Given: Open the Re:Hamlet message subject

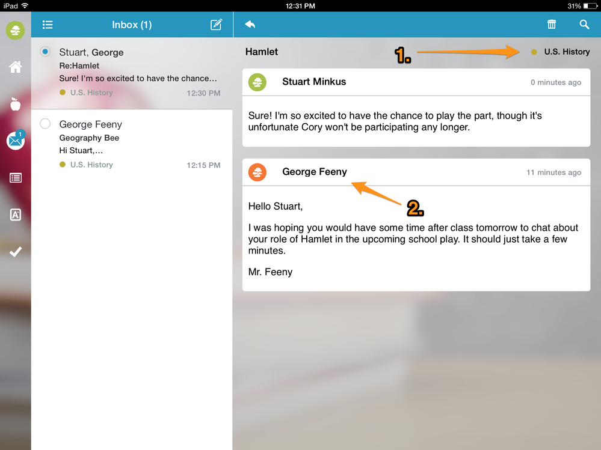Looking at the screenshot, I should click(79, 66).
